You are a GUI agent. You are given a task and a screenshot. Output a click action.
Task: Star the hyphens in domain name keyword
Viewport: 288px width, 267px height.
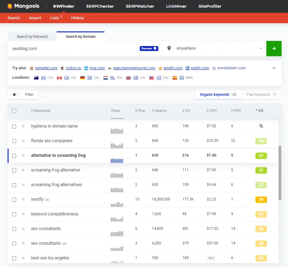(23, 126)
